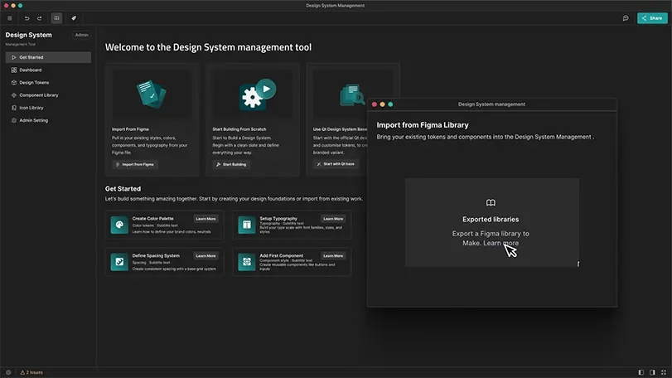The width and height of the screenshot is (672, 378).
Task: Click the Setup Typography icon tile
Action: click(246, 225)
